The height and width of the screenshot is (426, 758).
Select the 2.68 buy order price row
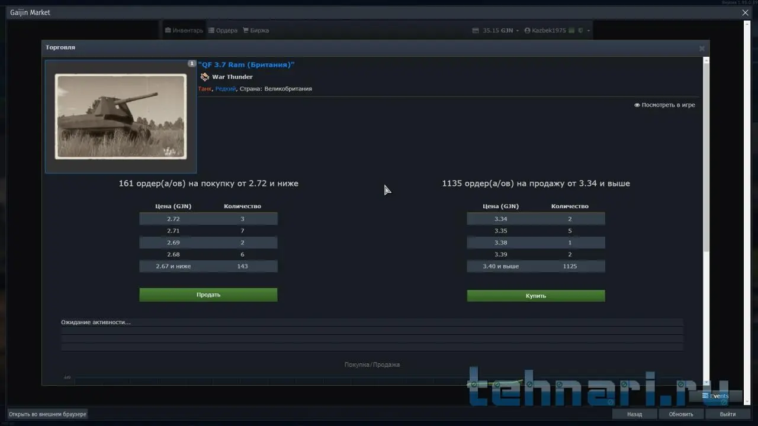208,254
